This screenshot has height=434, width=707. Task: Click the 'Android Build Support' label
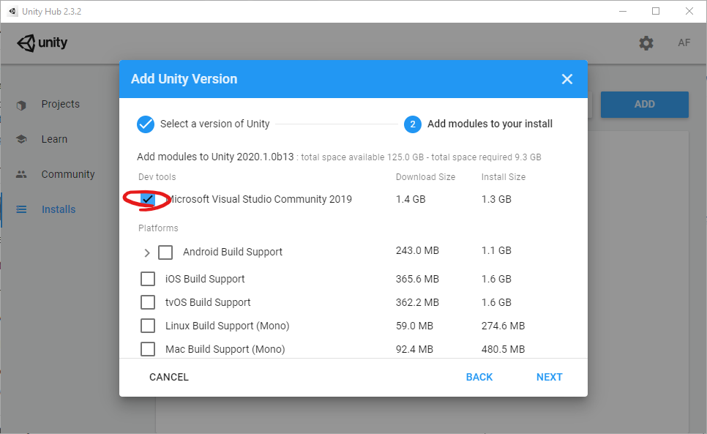pos(233,252)
